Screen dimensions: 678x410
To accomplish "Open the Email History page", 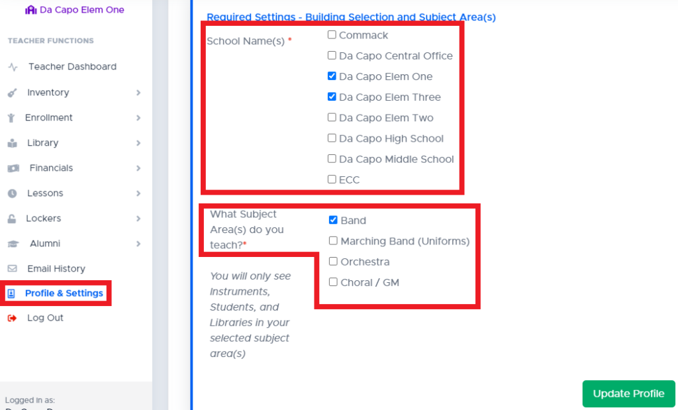I will (56, 269).
